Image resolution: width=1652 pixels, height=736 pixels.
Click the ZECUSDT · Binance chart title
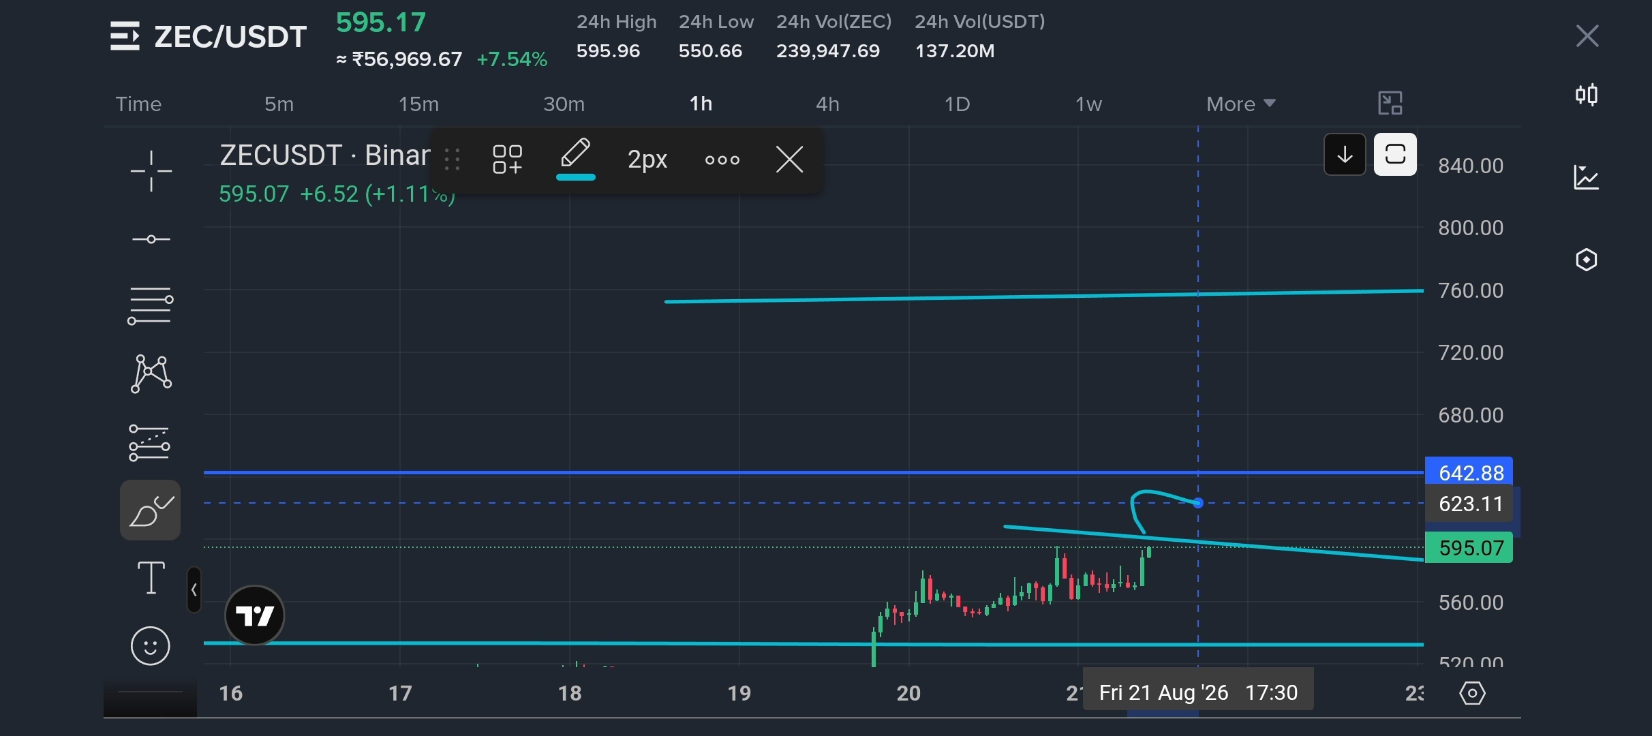(x=324, y=155)
